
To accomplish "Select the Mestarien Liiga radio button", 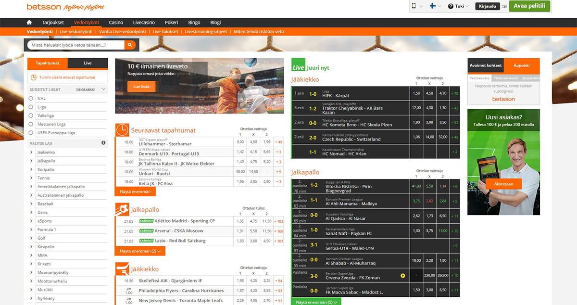I will click(32, 124).
